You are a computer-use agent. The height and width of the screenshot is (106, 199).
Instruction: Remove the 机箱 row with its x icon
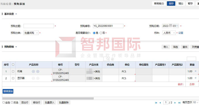[38, 71]
